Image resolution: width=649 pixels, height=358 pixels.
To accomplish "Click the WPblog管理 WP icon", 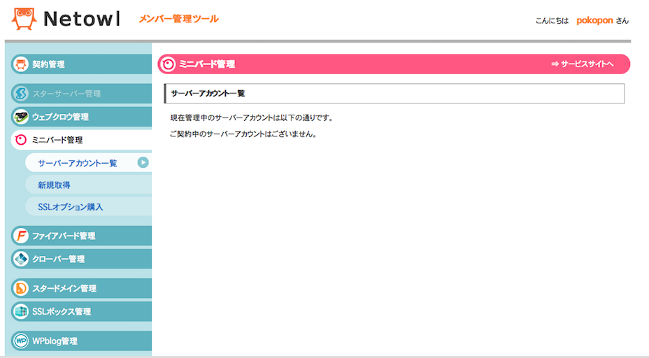I will [x=21, y=341].
